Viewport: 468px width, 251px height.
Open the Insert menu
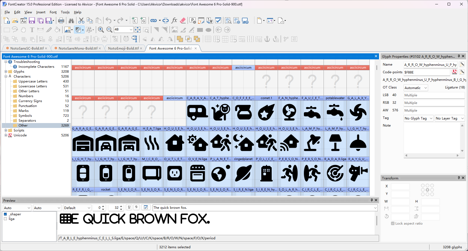(41, 12)
